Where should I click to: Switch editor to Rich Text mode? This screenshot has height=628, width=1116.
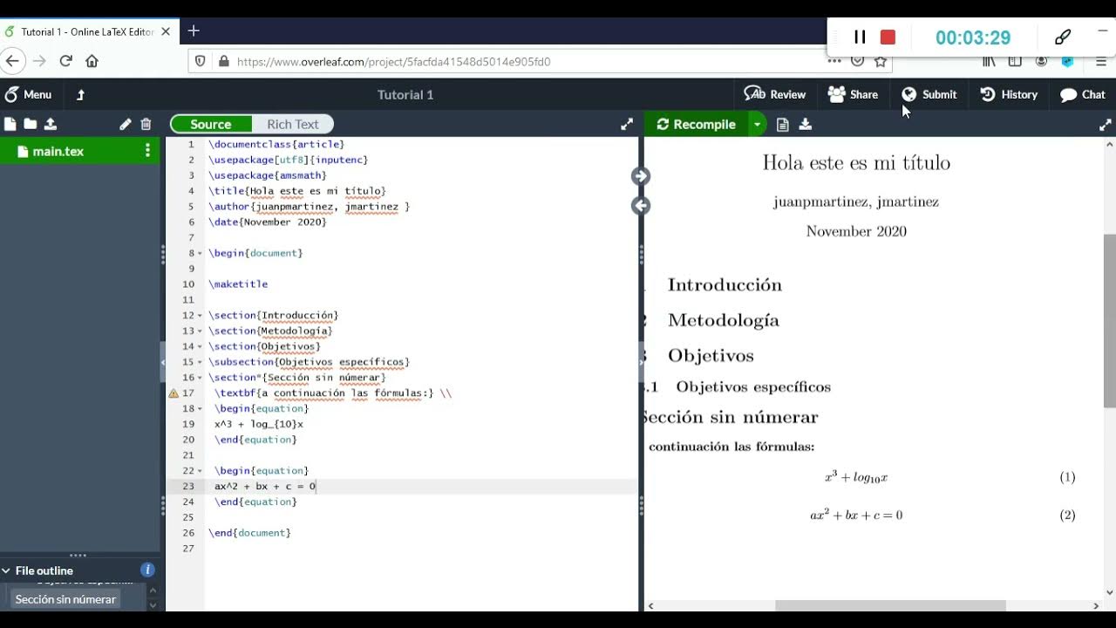point(292,124)
